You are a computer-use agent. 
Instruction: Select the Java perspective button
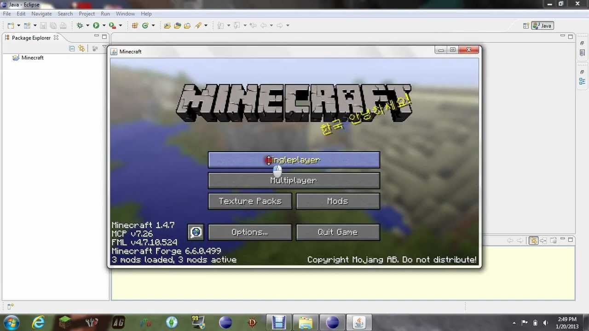pyautogui.click(x=542, y=26)
